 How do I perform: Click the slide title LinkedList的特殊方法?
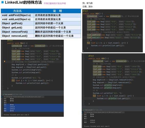[x=23, y=2]
